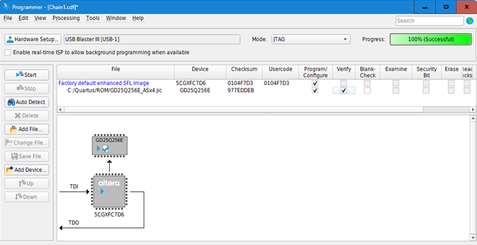Run Auto Detect for devices
This screenshot has height=245, width=477.
pyautogui.click(x=26, y=102)
